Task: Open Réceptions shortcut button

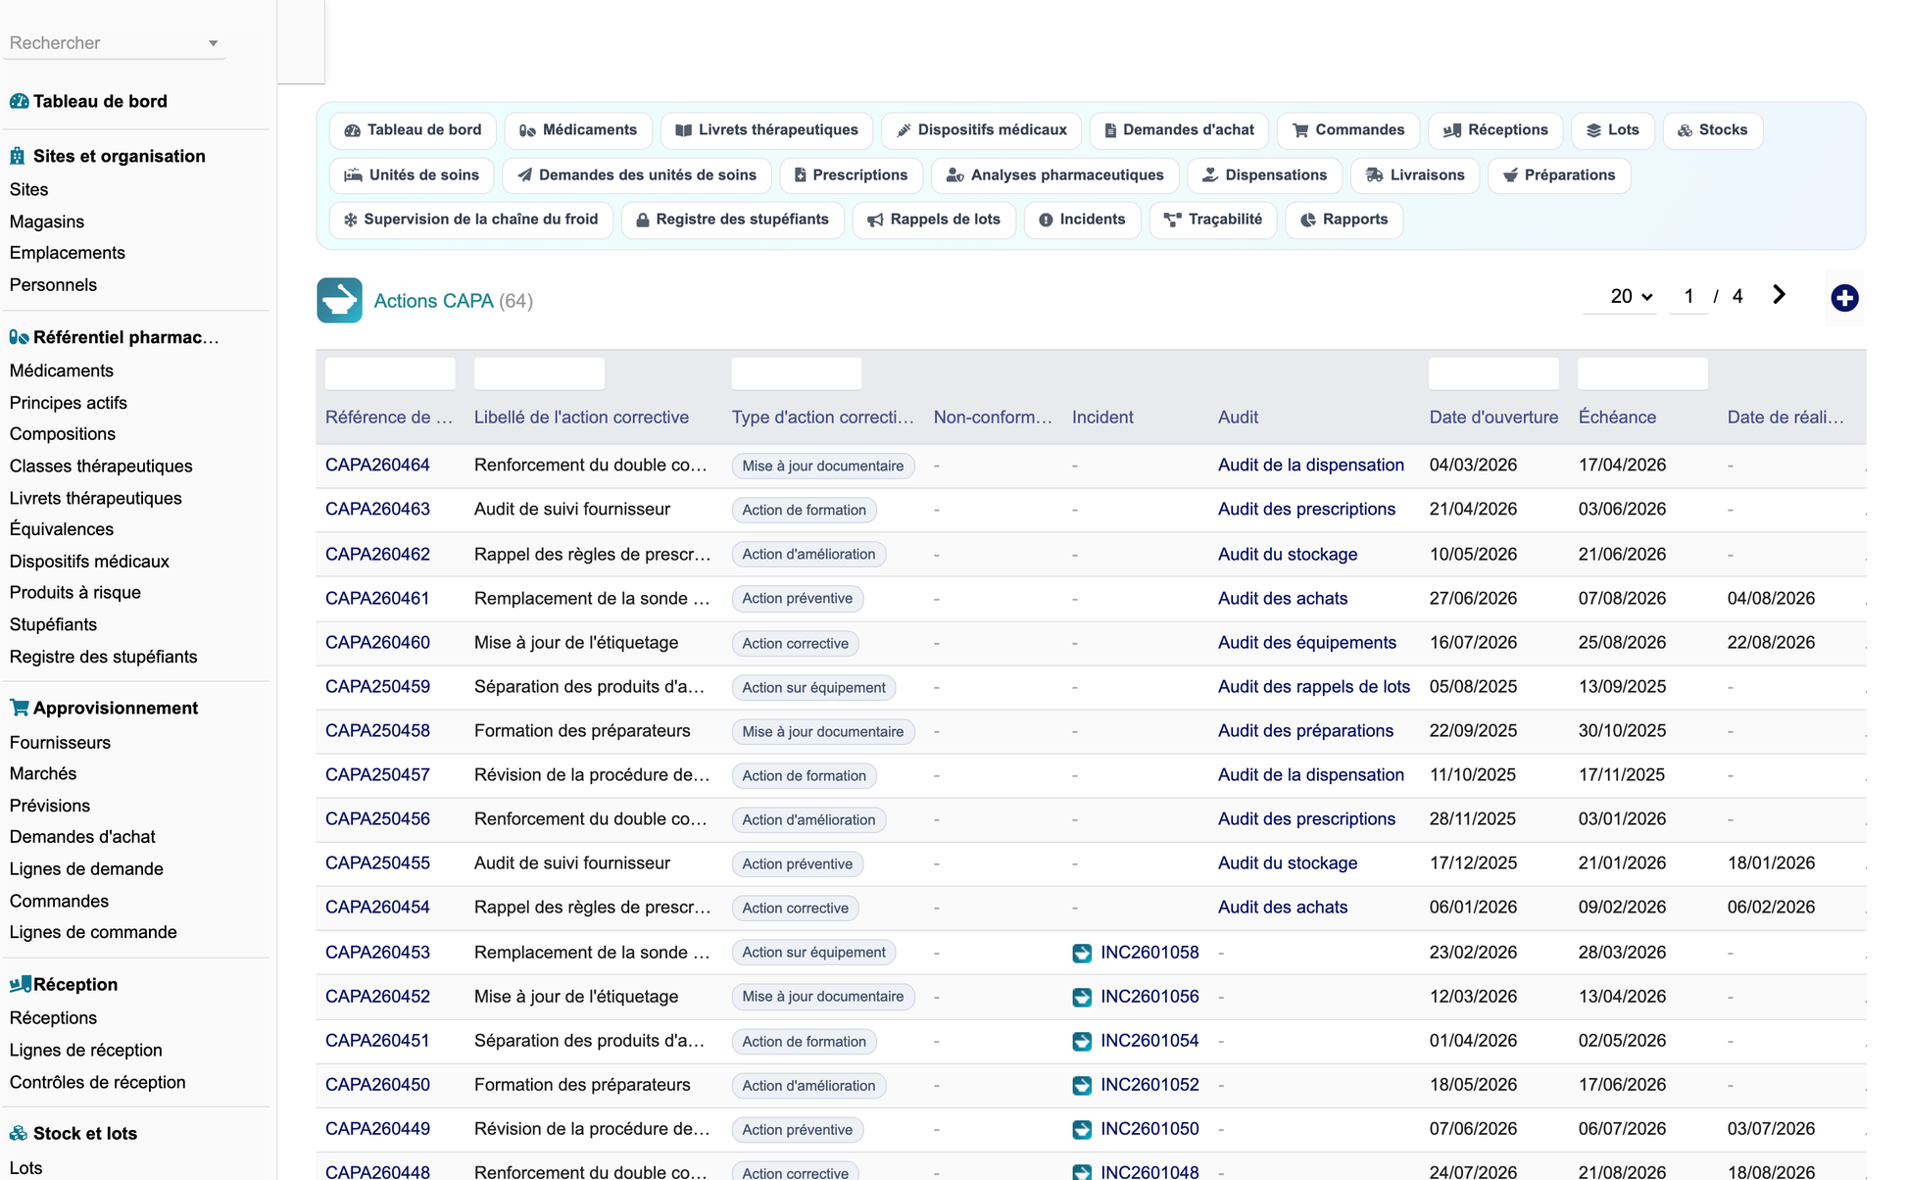Action: tap(1495, 130)
